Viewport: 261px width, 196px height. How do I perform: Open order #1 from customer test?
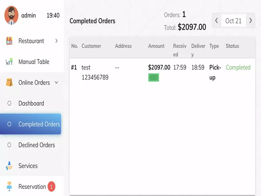[x=86, y=67]
